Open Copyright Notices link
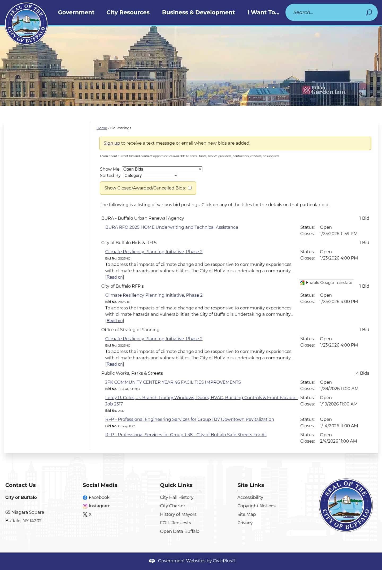The width and height of the screenshot is (382, 570). coord(256,506)
